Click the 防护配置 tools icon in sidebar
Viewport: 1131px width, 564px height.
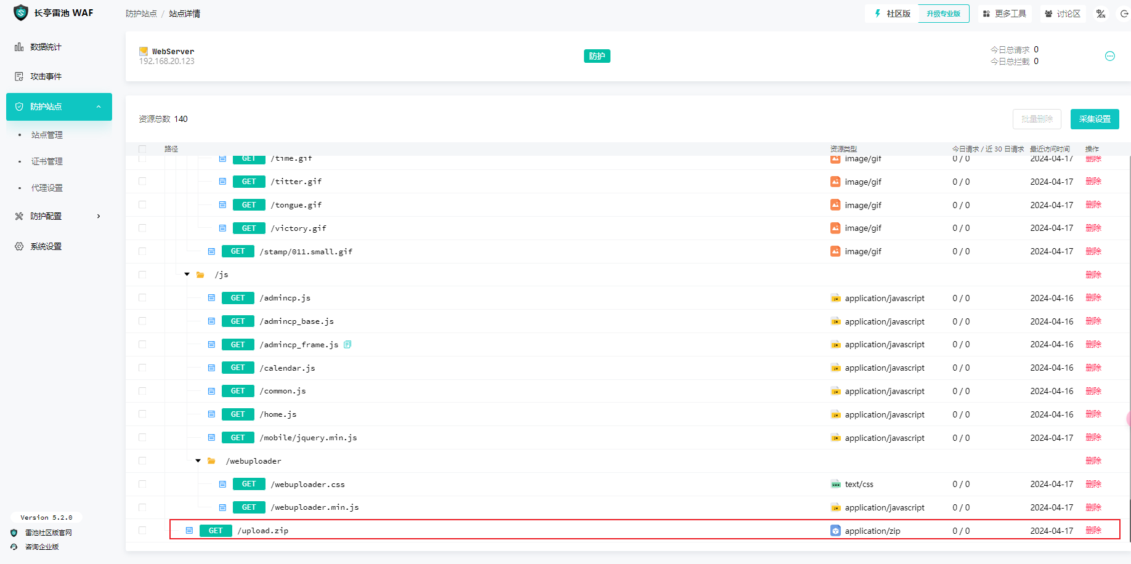point(19,216)
